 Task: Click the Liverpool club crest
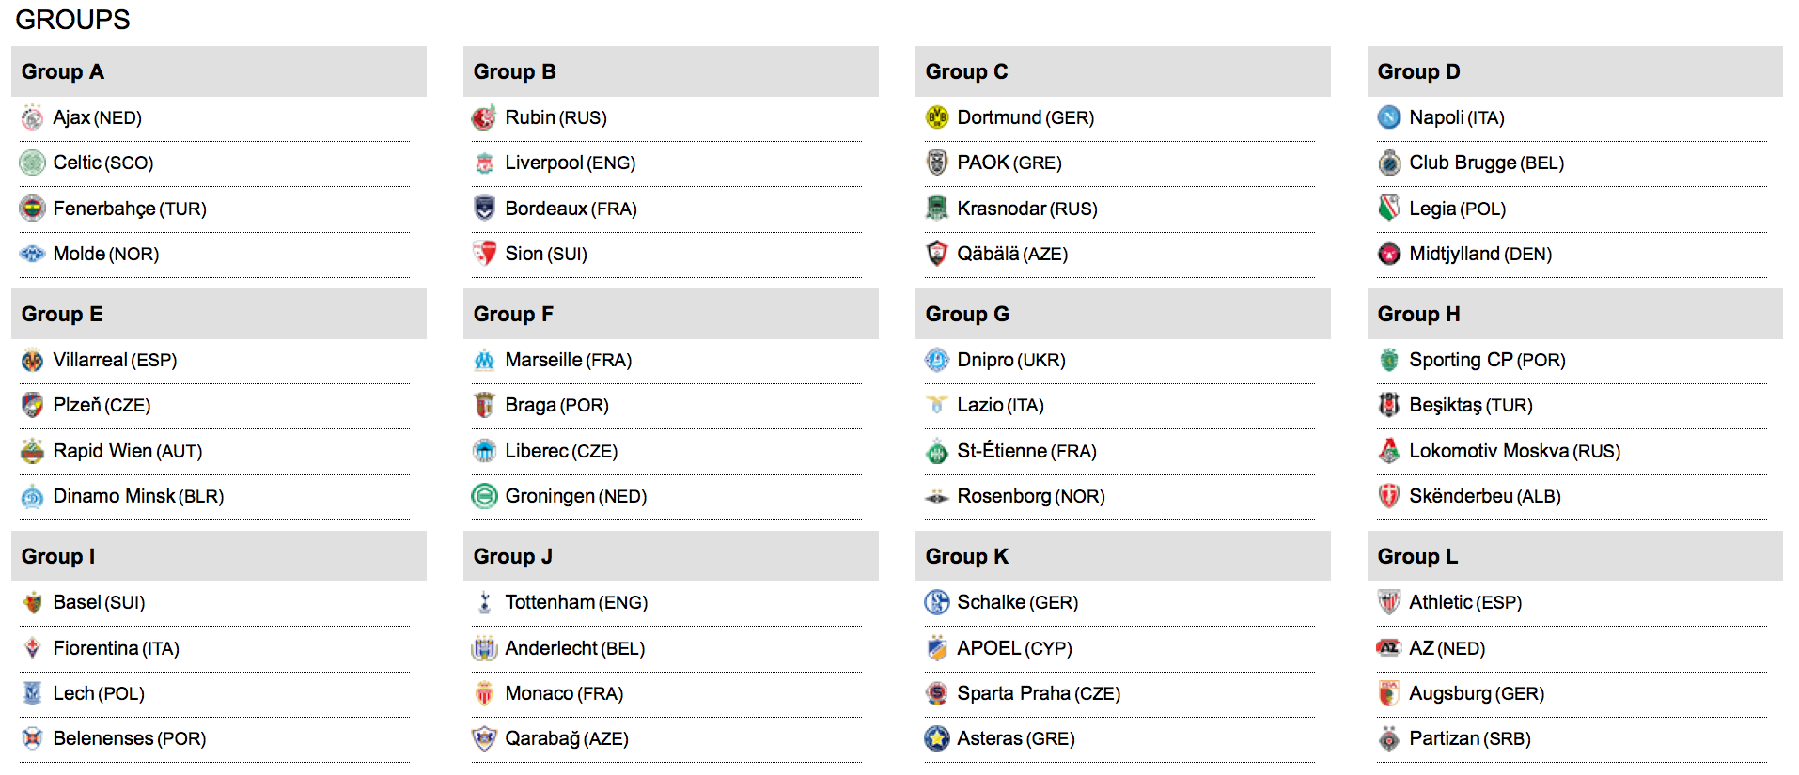pyautogui.click(x=485, y=163)
